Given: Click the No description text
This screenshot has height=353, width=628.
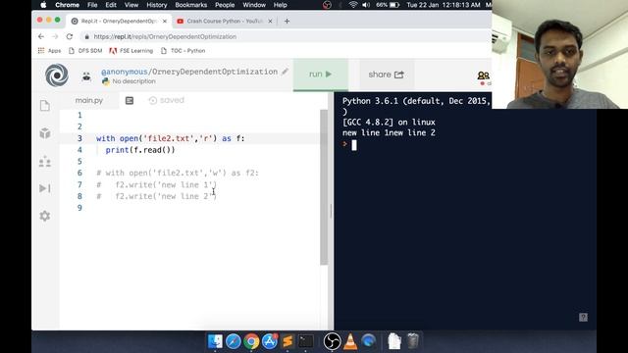Looking at the screenshot, I should point(133,81).
